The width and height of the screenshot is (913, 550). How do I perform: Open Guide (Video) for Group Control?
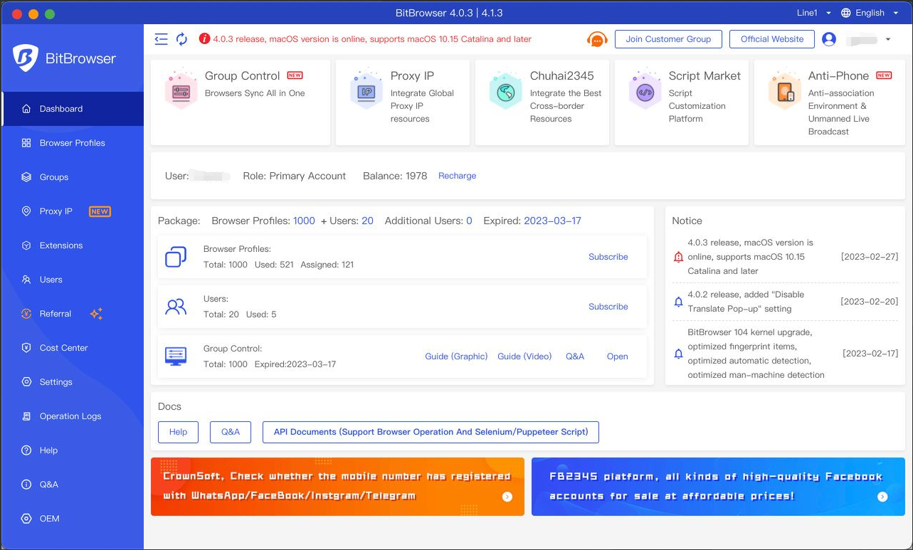(x=524, y=356)
